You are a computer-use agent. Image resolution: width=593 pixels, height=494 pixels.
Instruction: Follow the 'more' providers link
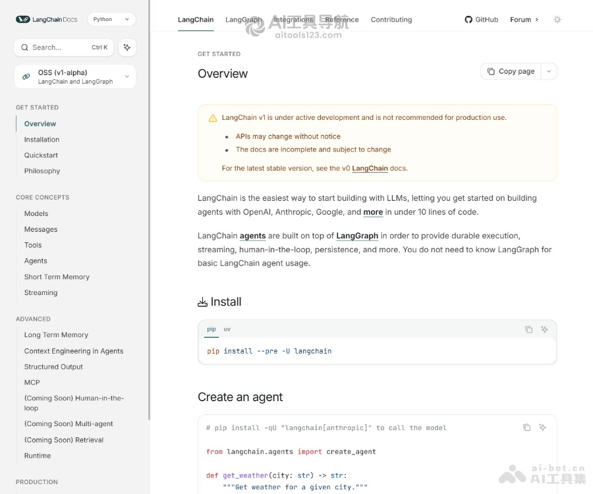(x=373, y=212)
